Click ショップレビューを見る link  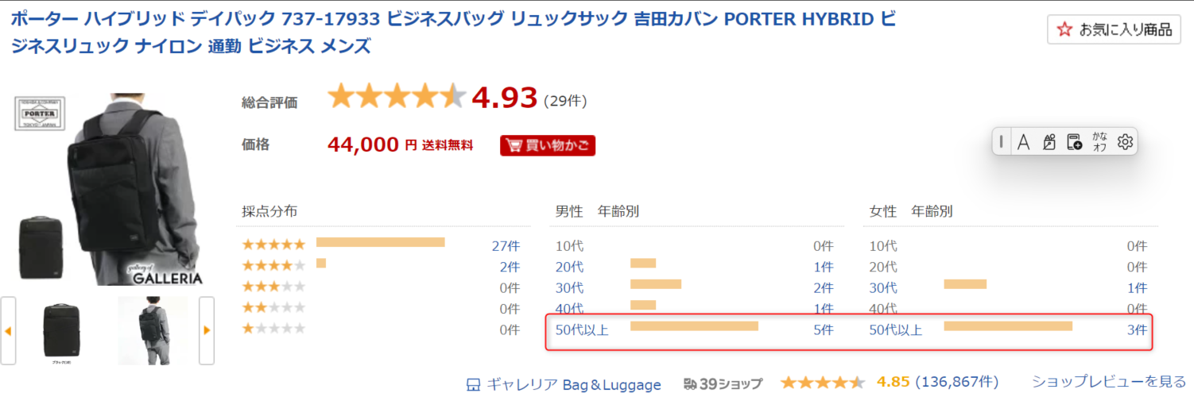[1109, 382]
